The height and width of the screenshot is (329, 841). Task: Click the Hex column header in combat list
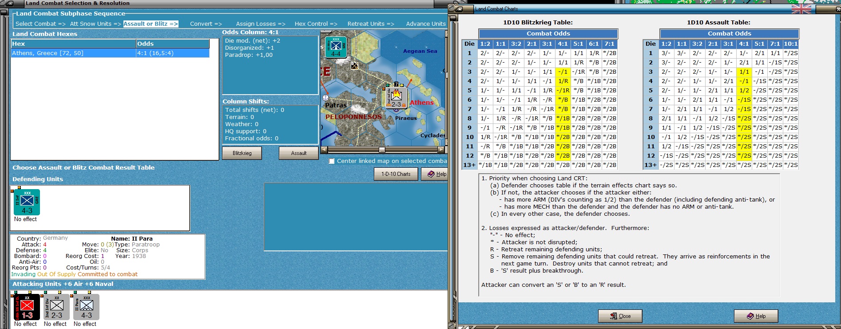pyautogui.click(x=74, y=44)
